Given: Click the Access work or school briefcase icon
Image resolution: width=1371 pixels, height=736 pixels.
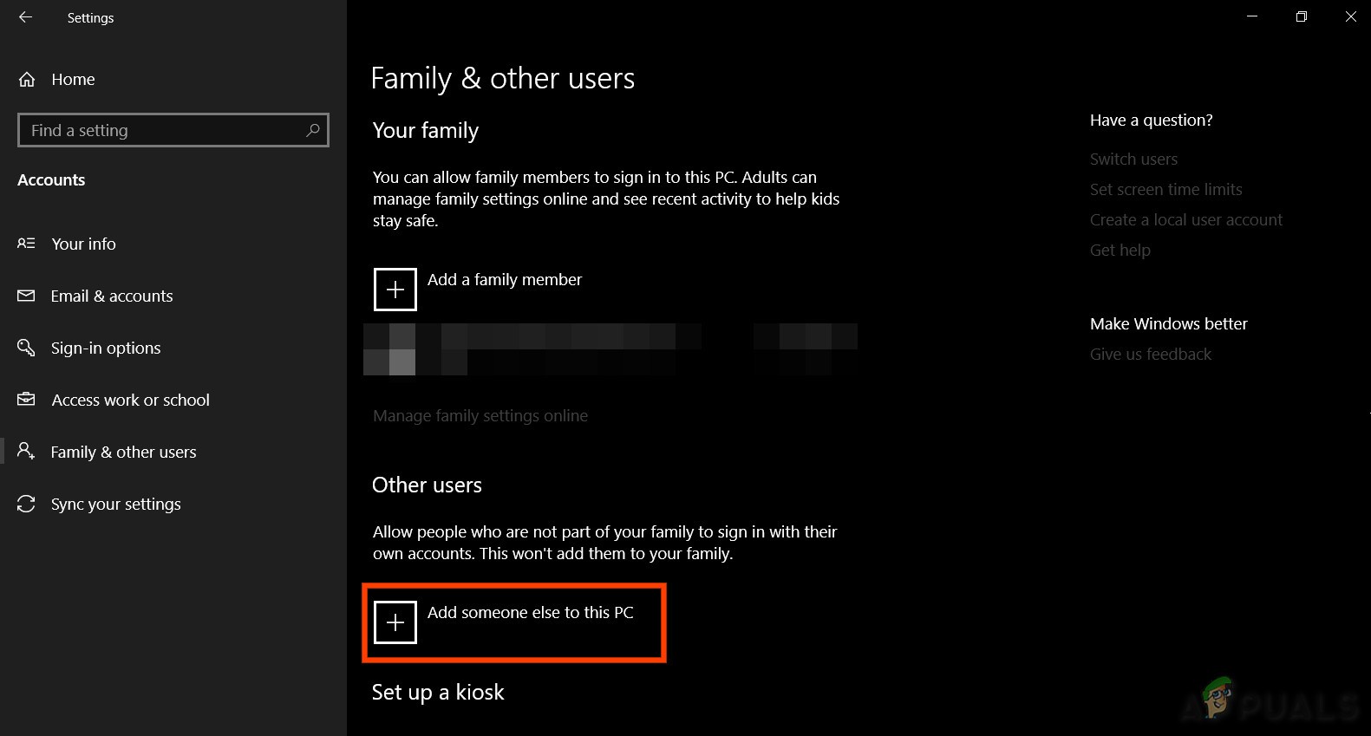Looking at the screenshot, I should (26, 400).
